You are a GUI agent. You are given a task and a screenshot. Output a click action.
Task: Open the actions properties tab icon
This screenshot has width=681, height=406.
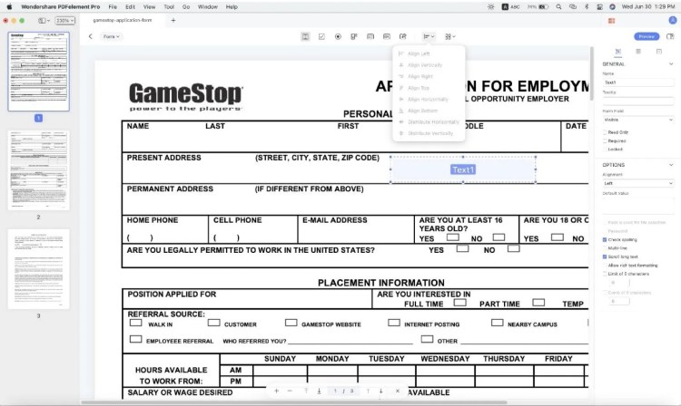659,52
